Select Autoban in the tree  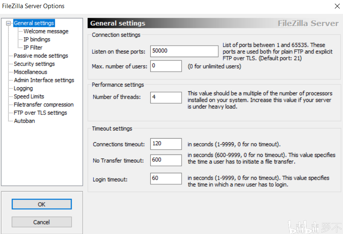pyautogui.click(x=24, y=121)
